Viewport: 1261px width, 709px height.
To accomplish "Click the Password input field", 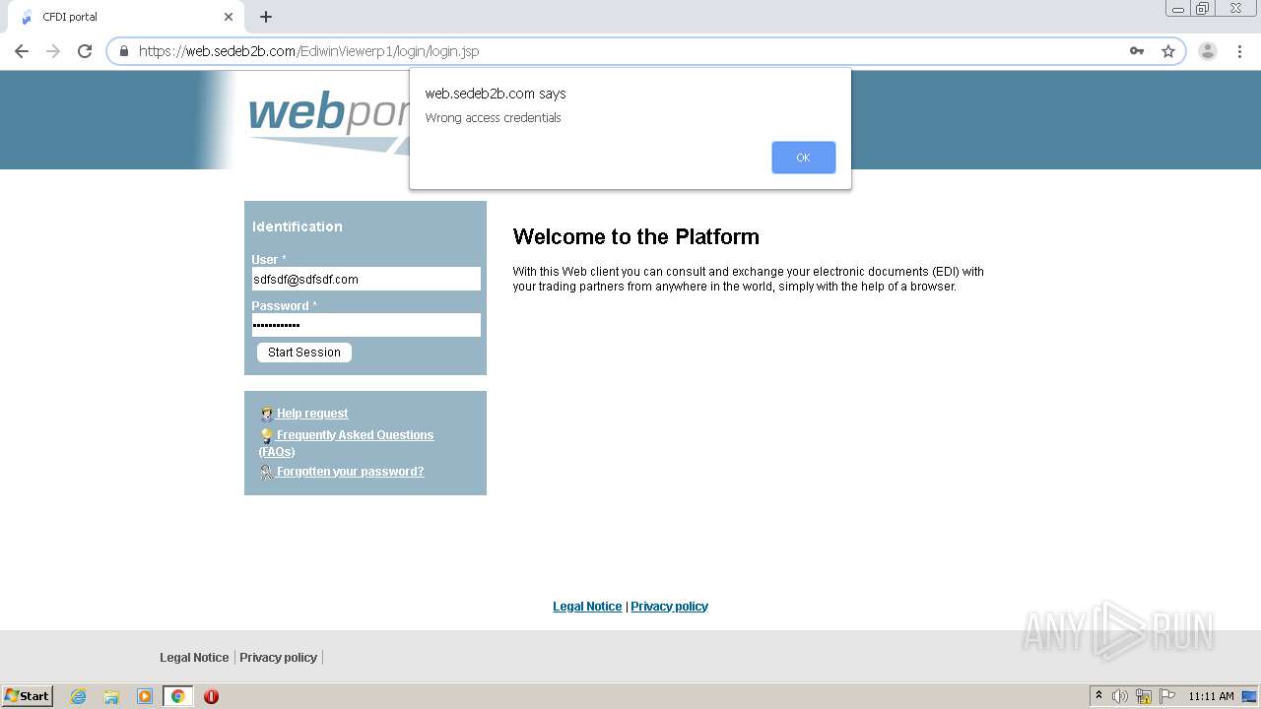I will pyautogui.click(x=365, y=325).
